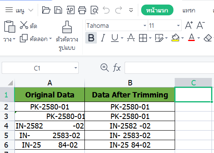The width and height of the screenshot is (214, 153).
Task: Select cell B5 containing IN- 2583-02
Action: click(130, 136)
